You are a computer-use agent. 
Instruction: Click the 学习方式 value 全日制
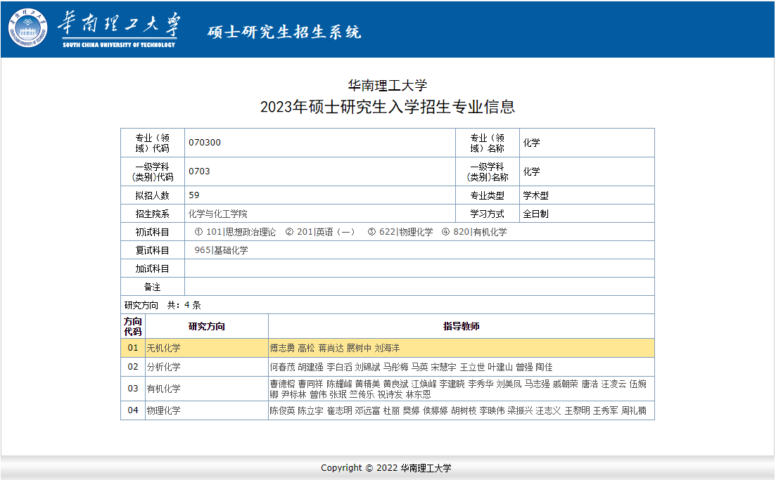[535, 214]
